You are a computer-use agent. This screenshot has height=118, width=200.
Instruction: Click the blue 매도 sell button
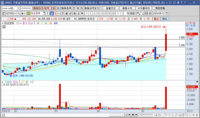coord(165,19)
